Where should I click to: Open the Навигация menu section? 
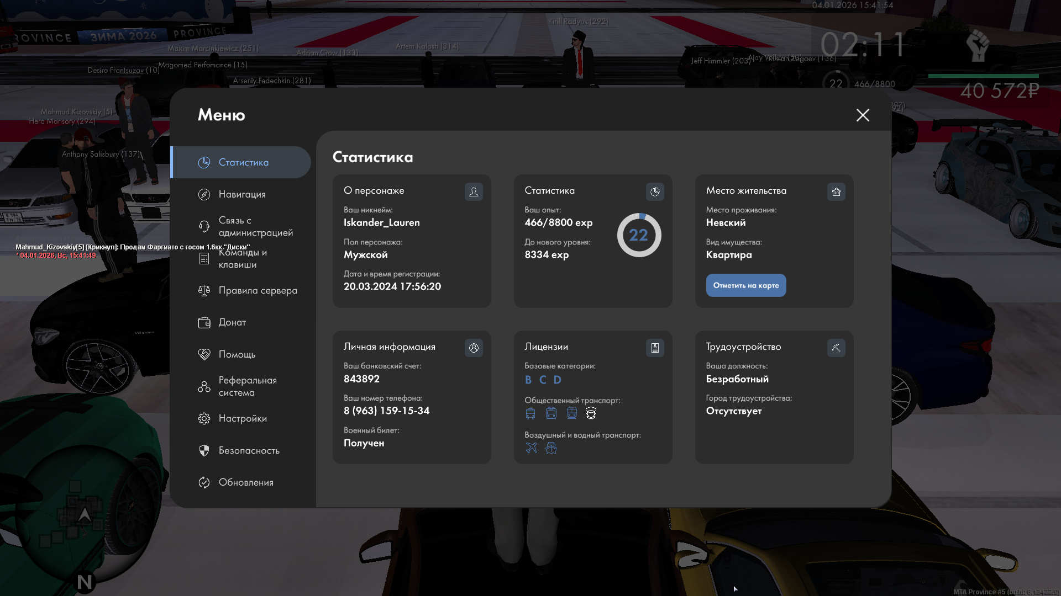click(x=241, y=194)
